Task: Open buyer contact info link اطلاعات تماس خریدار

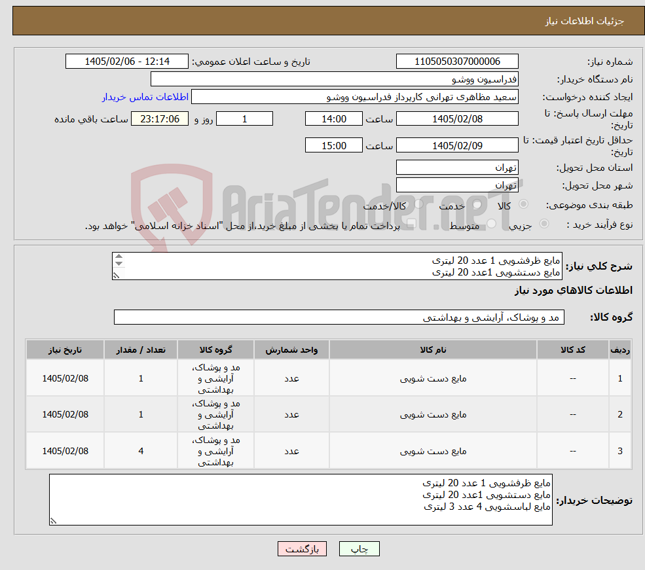Action: click(145, 97)
